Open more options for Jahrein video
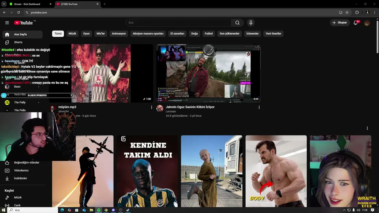The width and height of the screenshot is (379, 213). coord(259,107)
